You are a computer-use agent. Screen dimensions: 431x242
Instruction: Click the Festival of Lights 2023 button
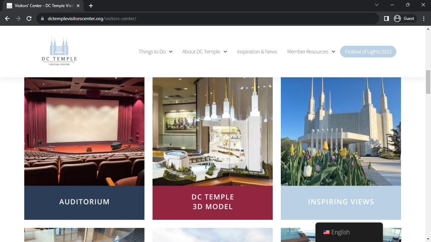tap(368, 51)
